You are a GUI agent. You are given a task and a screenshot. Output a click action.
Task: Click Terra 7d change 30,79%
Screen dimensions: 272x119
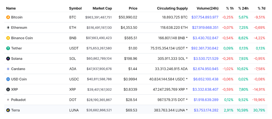[259, 110]
